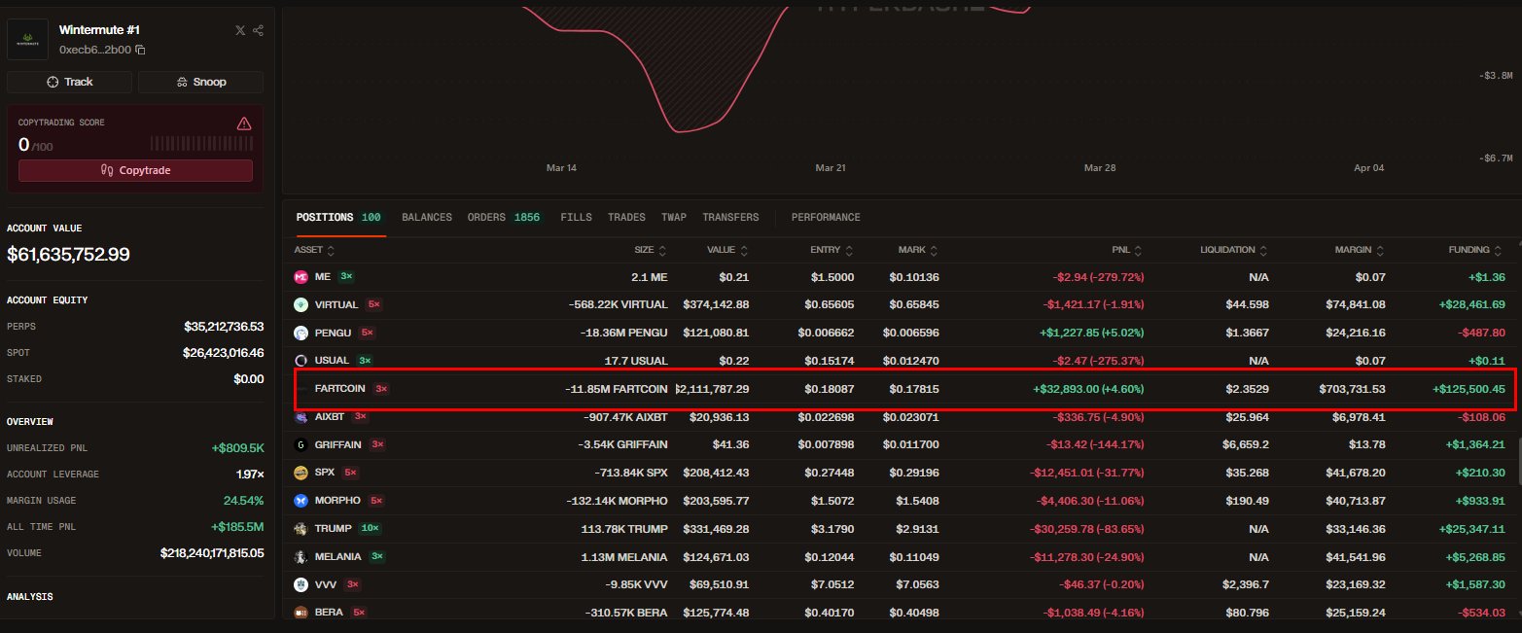Screen dimensions: 1522x633
Task: Click the PENGU token icon
Action: tap(301, 333)
